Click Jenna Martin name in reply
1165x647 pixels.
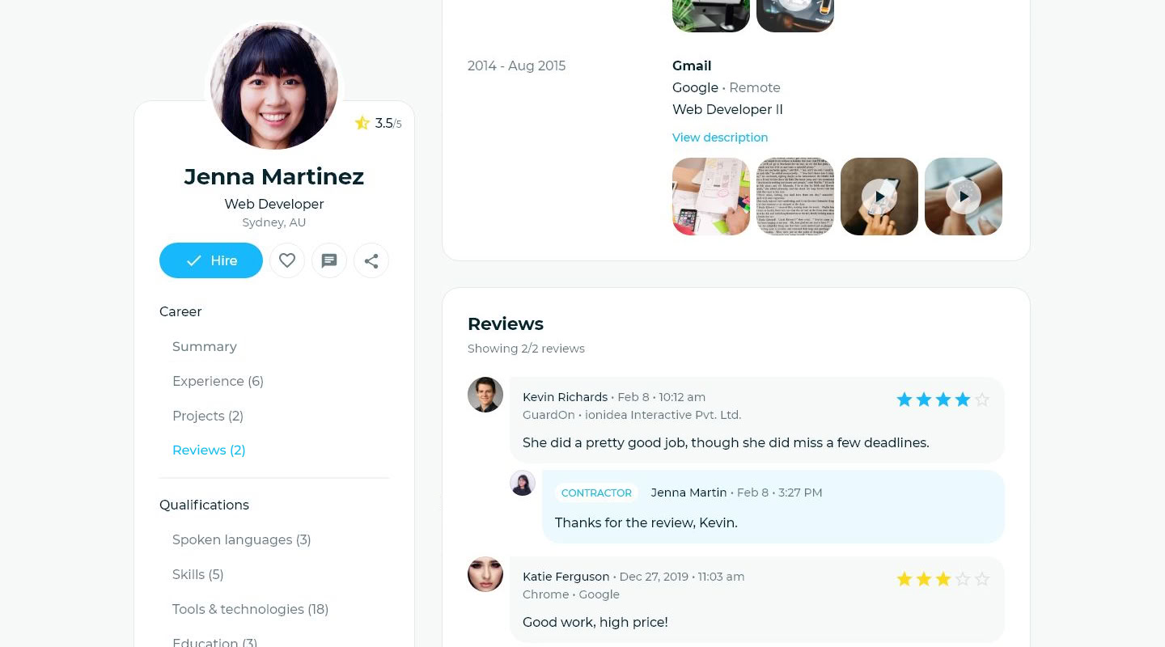point(688,493)
